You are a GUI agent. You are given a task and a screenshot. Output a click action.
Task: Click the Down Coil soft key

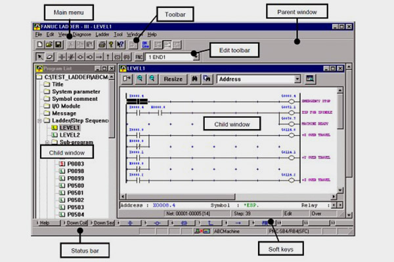pos(75,223)
